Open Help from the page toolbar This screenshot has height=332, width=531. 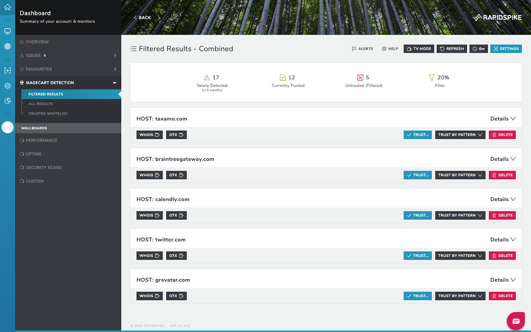point(390,49)
